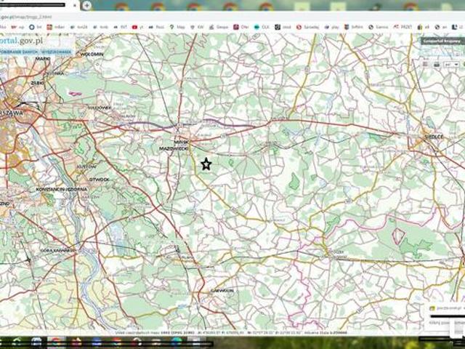This screenshot has width=465, height=349.
Task: Open a new browser tab
Action: tap(87, 5)
